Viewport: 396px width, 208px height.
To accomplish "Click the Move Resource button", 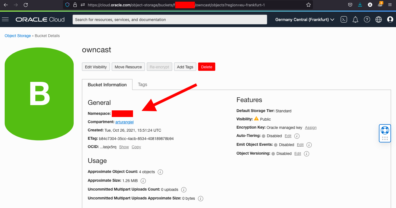I will 128,67.
